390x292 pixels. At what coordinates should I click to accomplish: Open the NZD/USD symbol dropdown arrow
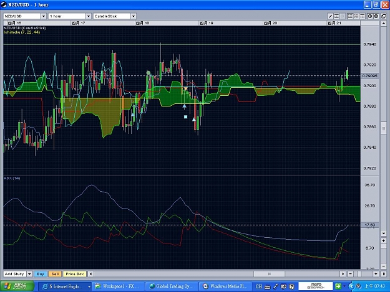coord(44,16)
